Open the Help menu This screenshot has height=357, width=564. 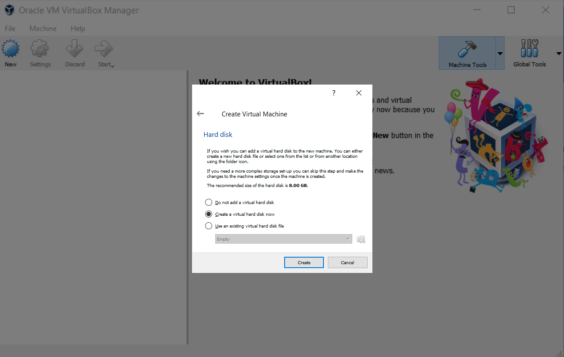click(x=78, y=28)
